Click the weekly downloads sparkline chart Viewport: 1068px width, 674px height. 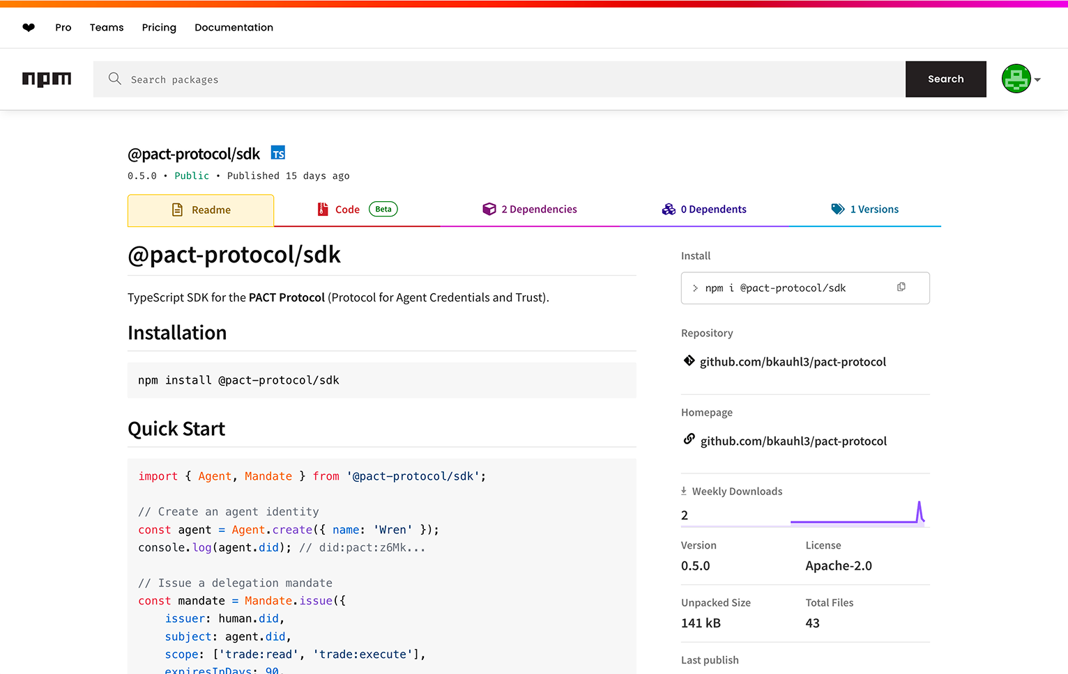(857, 512)
